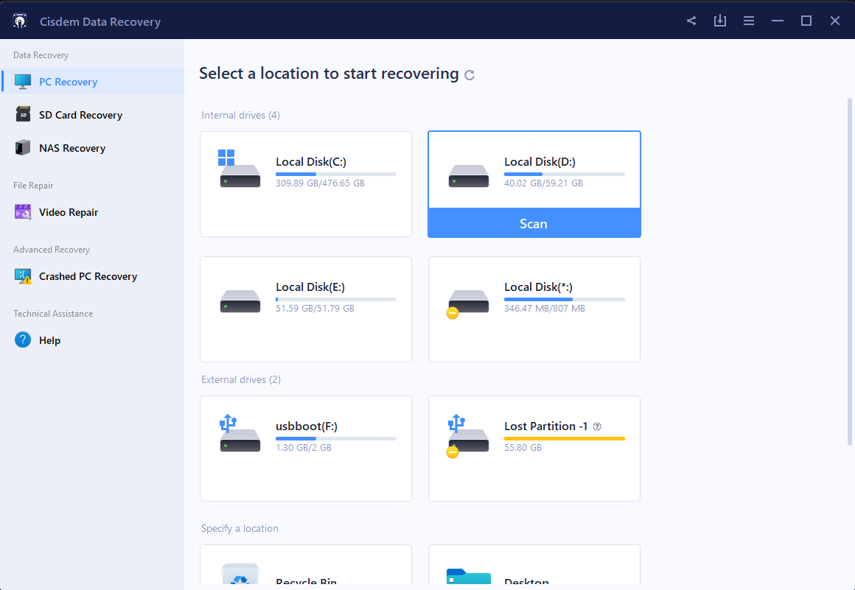Screen dimensions: 855x590
Task: Refresh the list of locations
Action: point(470,74)
